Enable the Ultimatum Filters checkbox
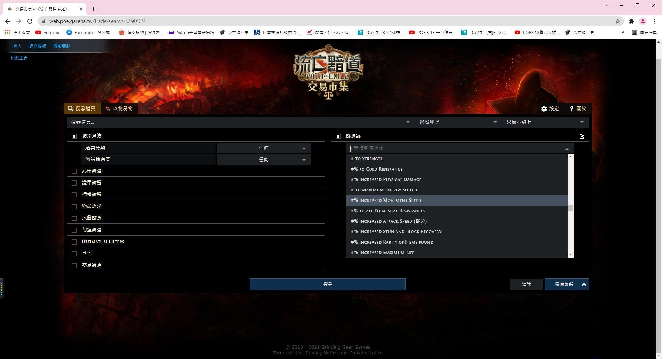Image resolution: width=664 pixels, height=359 pixels. click(74, 242)
